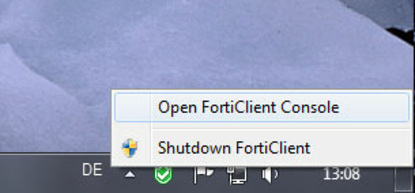Open the volume speaker tray icon

pyautogui.click(x=270, y=175)
